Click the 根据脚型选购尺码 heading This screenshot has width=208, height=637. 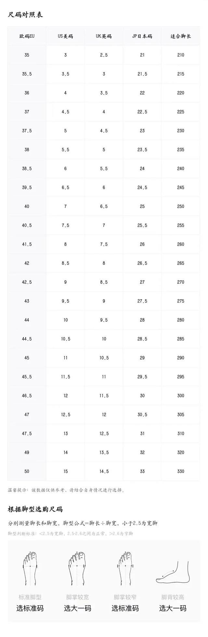click(x=35, y=509)
